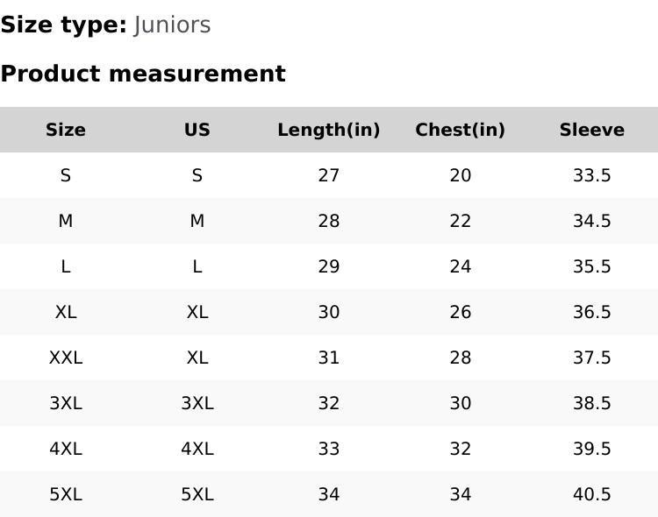Click the Juniors size type value
Image resolution: width=658 pixels, height=517 pixels.
tap(173, 25)
